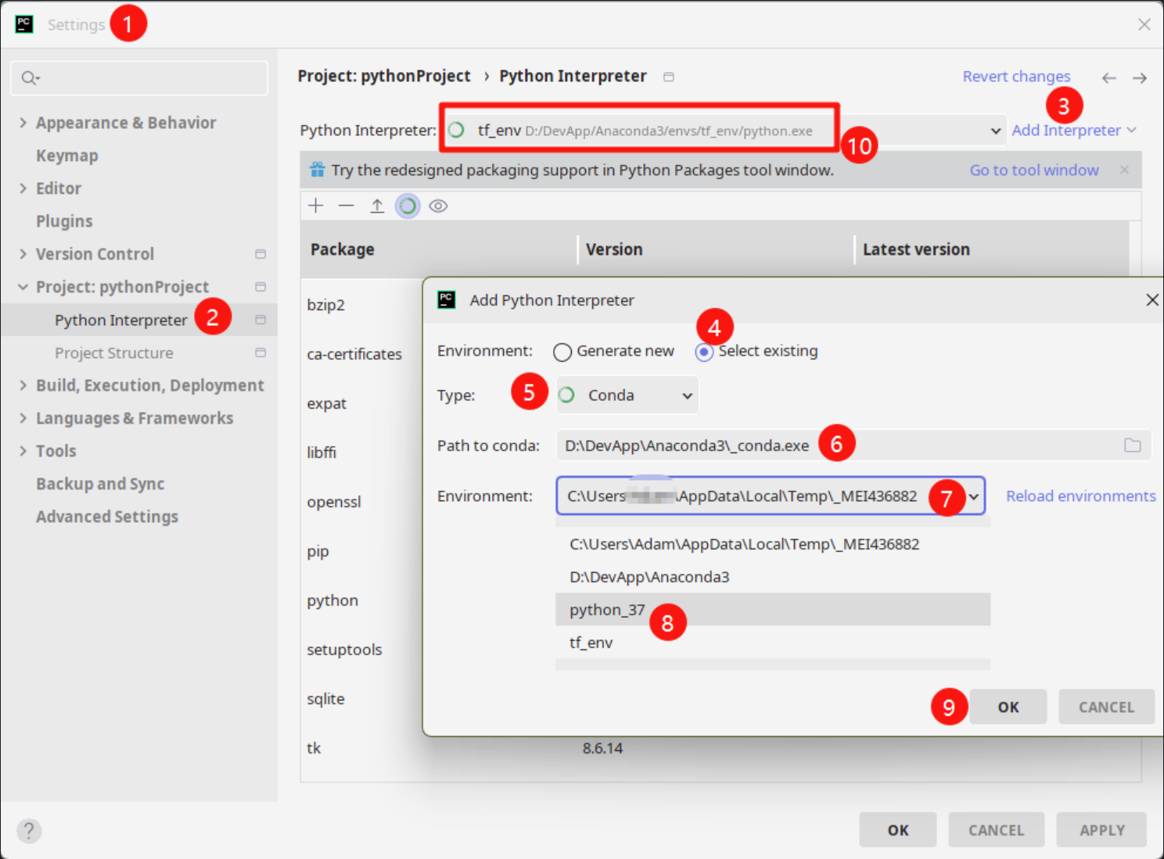
Task: Click Project: pythonProject breadcrumb
Action: (384, 76)
